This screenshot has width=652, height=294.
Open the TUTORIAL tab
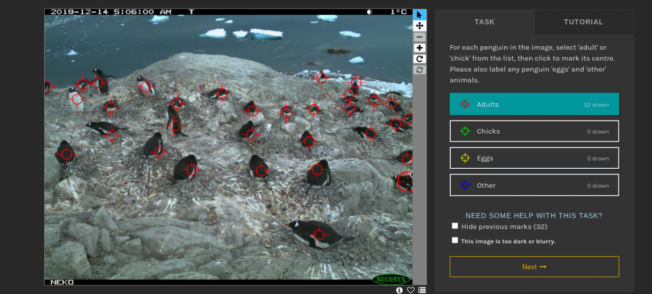pos(583,22)
